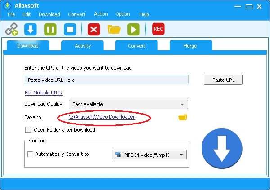Switch to the Download tab
The image size is (270, 190).
[x=28, y=46]
